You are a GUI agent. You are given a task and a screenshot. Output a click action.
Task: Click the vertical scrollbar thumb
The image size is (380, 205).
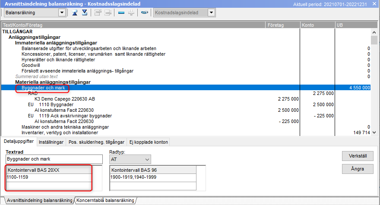(374, 40)
